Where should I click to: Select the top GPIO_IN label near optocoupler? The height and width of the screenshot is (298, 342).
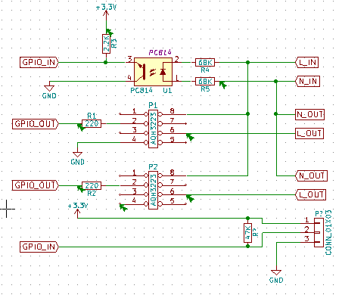(x=39, y=62)
